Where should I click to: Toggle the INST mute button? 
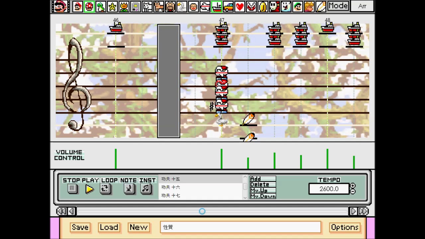(146, 189)
